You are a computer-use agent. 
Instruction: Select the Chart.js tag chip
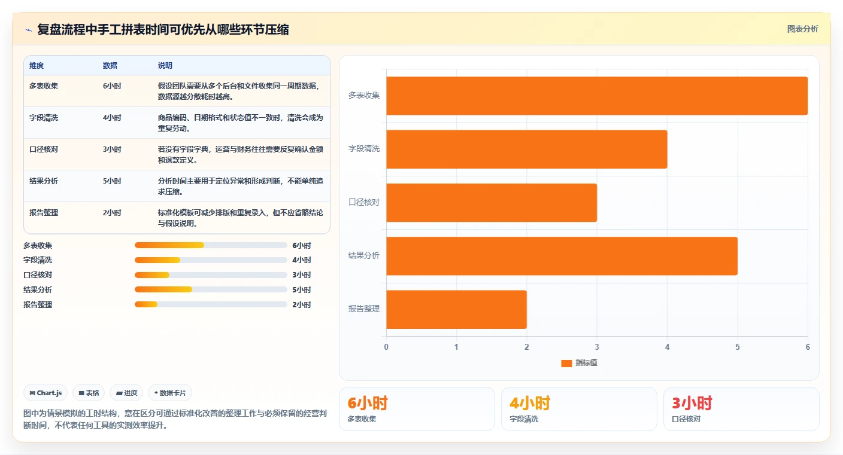(46, 393)
